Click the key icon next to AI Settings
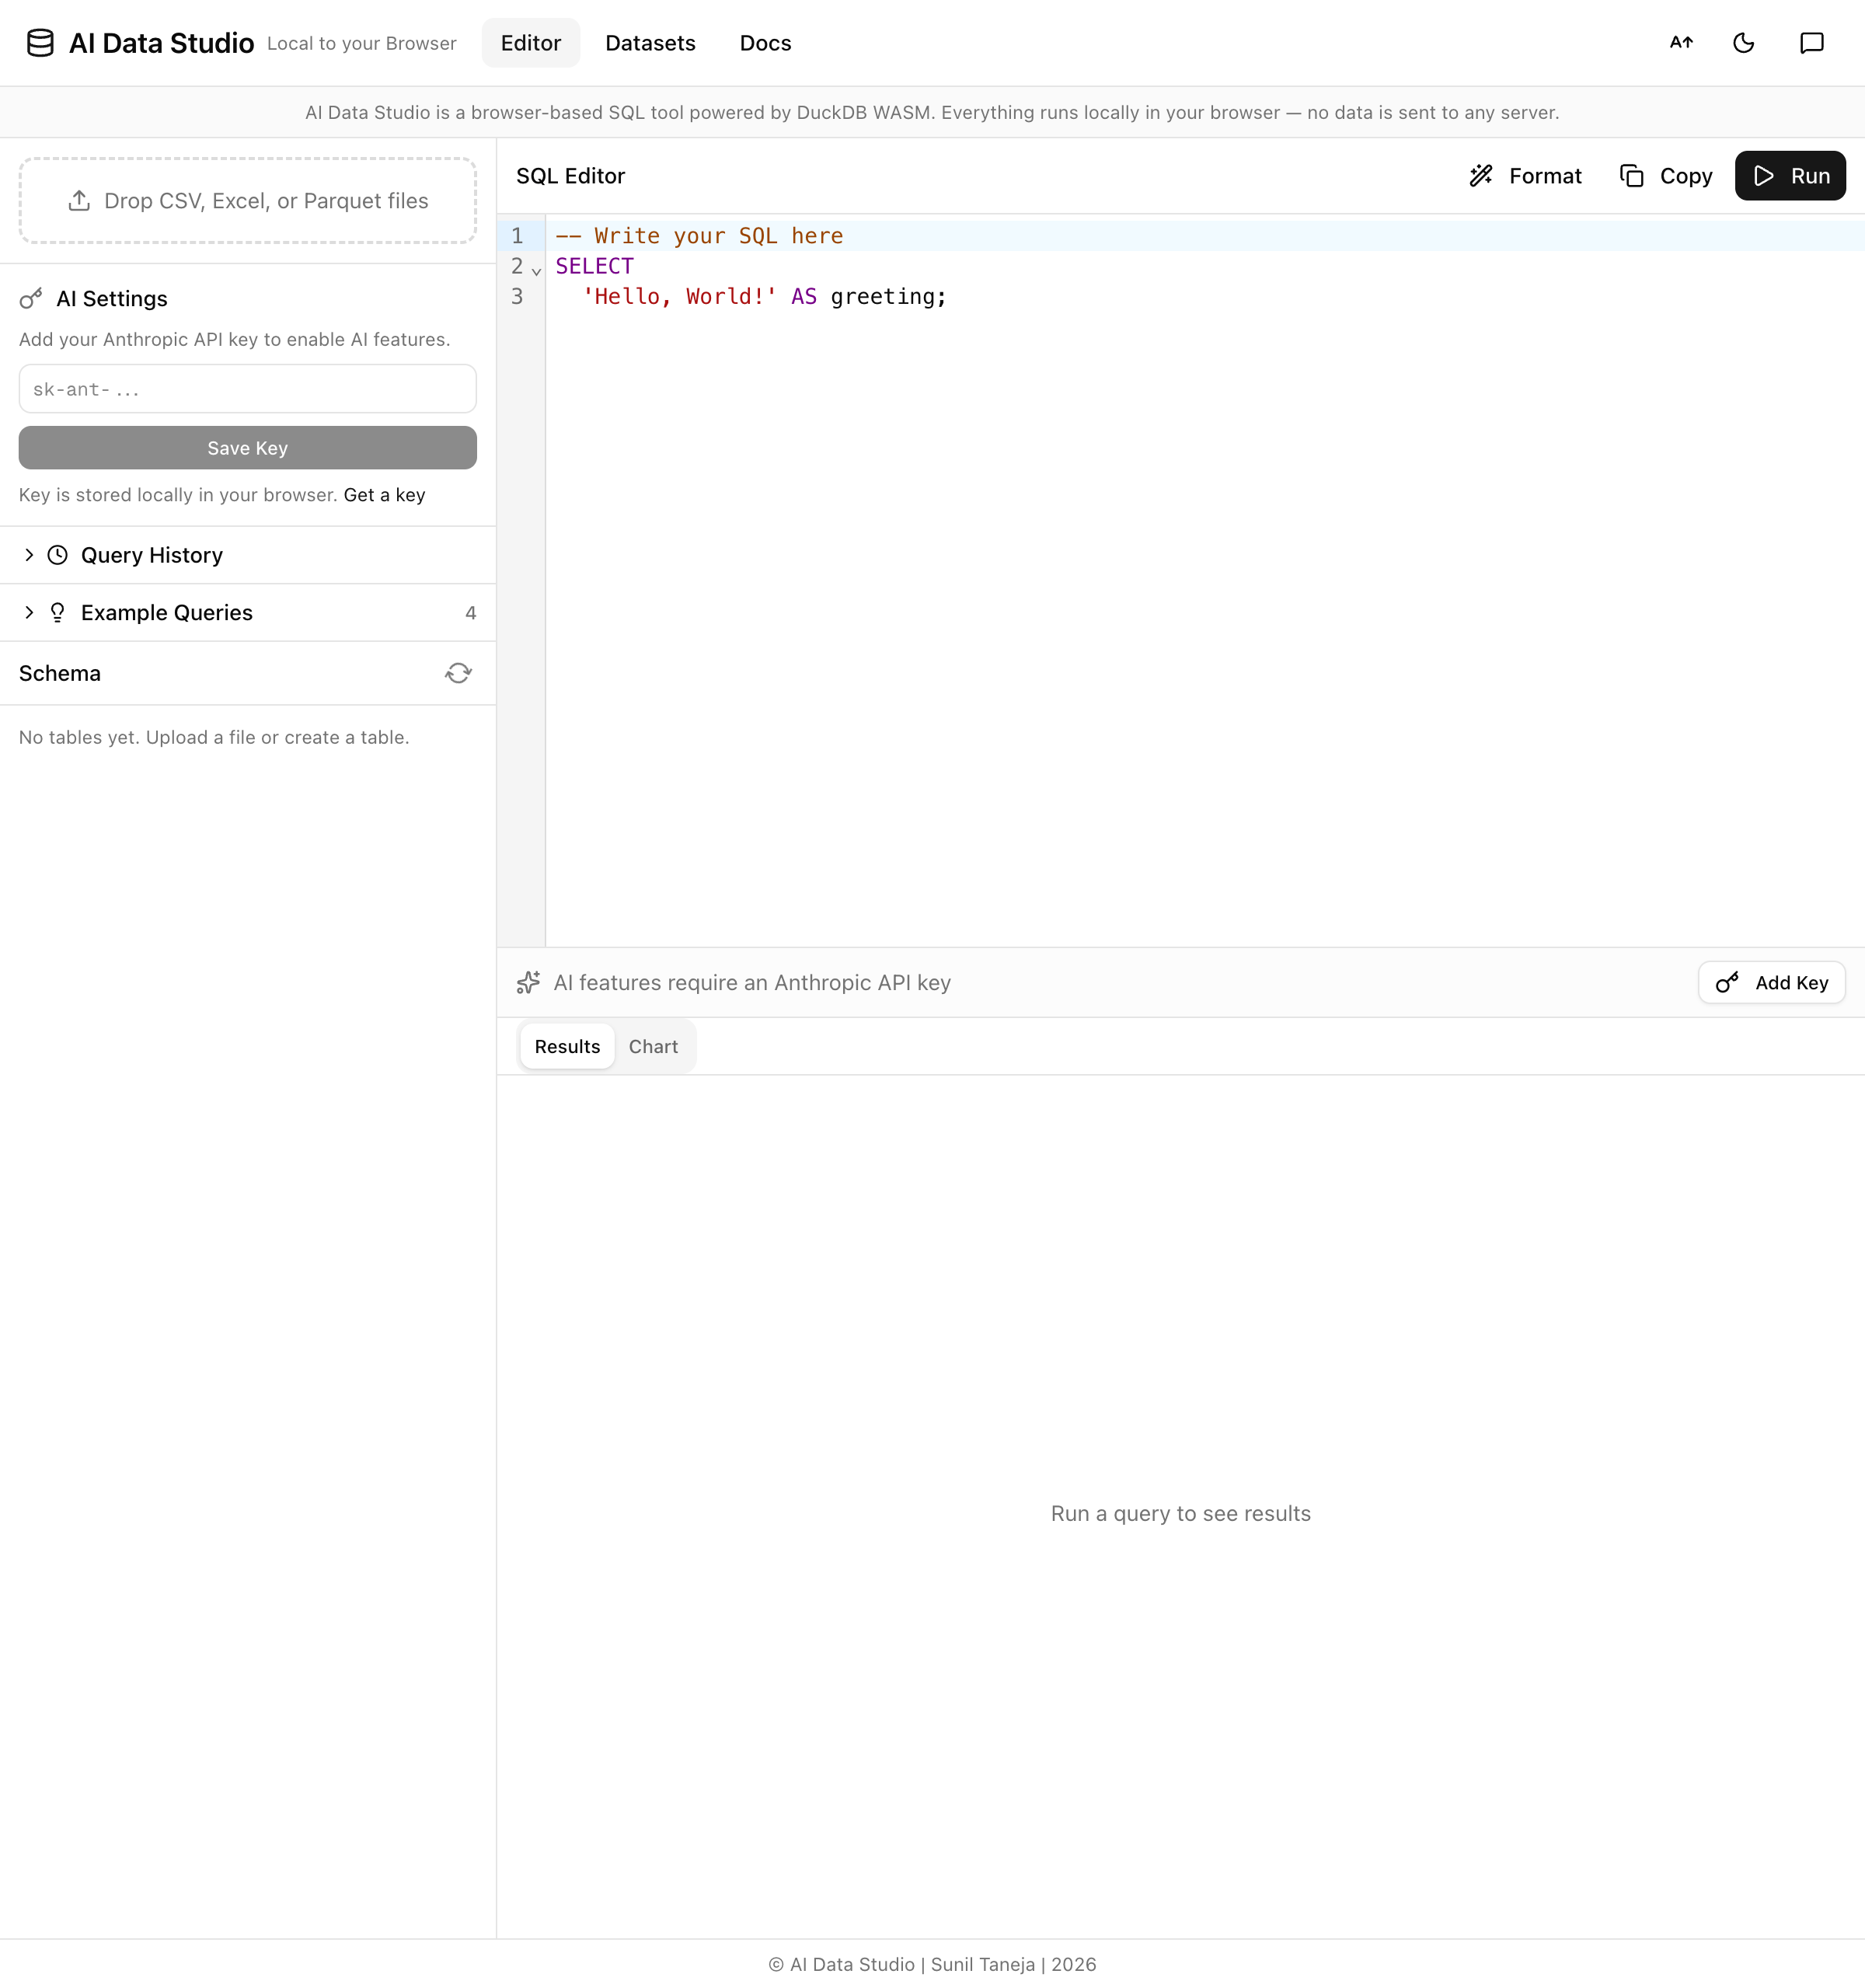 tap(30, 298)
